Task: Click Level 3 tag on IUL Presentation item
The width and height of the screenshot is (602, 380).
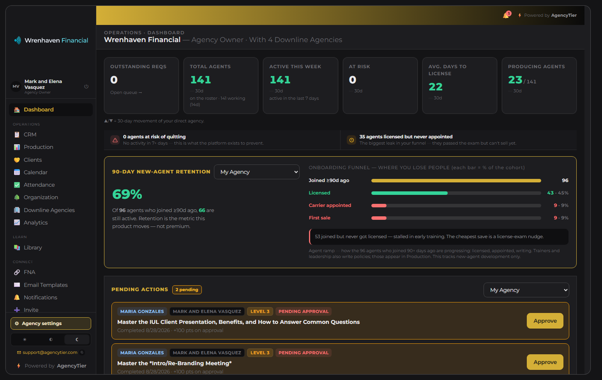Action: pyautogui.click(x=260, y=311)
